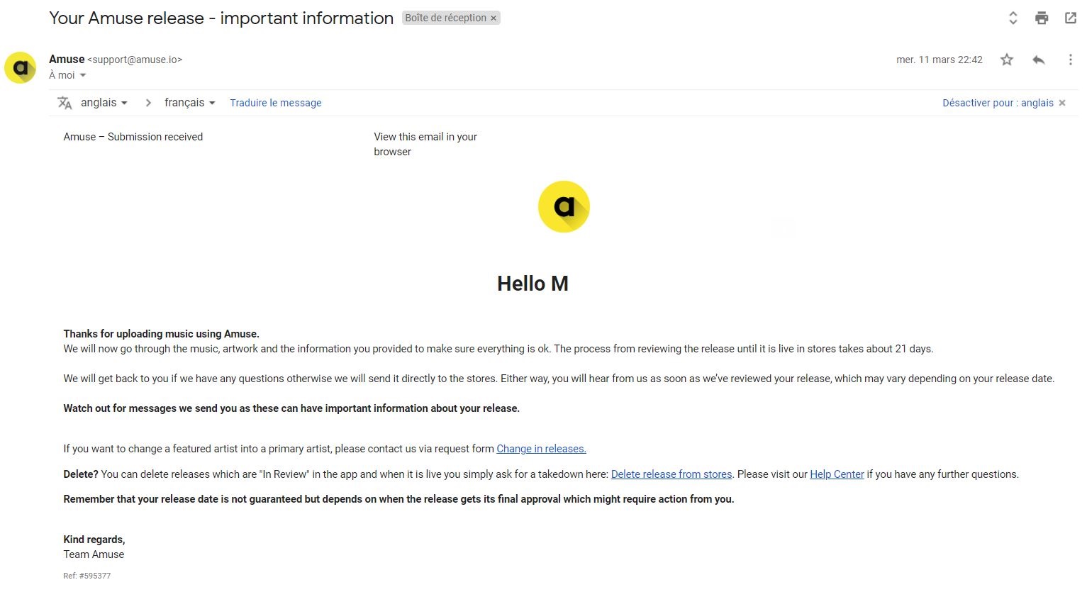Click Traduire le message link
The width and height of the screenshot is (1087, 592).
[x=276, y=103]
